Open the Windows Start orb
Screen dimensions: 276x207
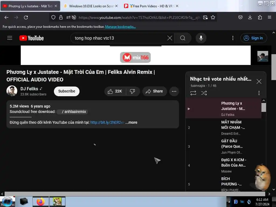pyautogui.click(x=7, y=202)
